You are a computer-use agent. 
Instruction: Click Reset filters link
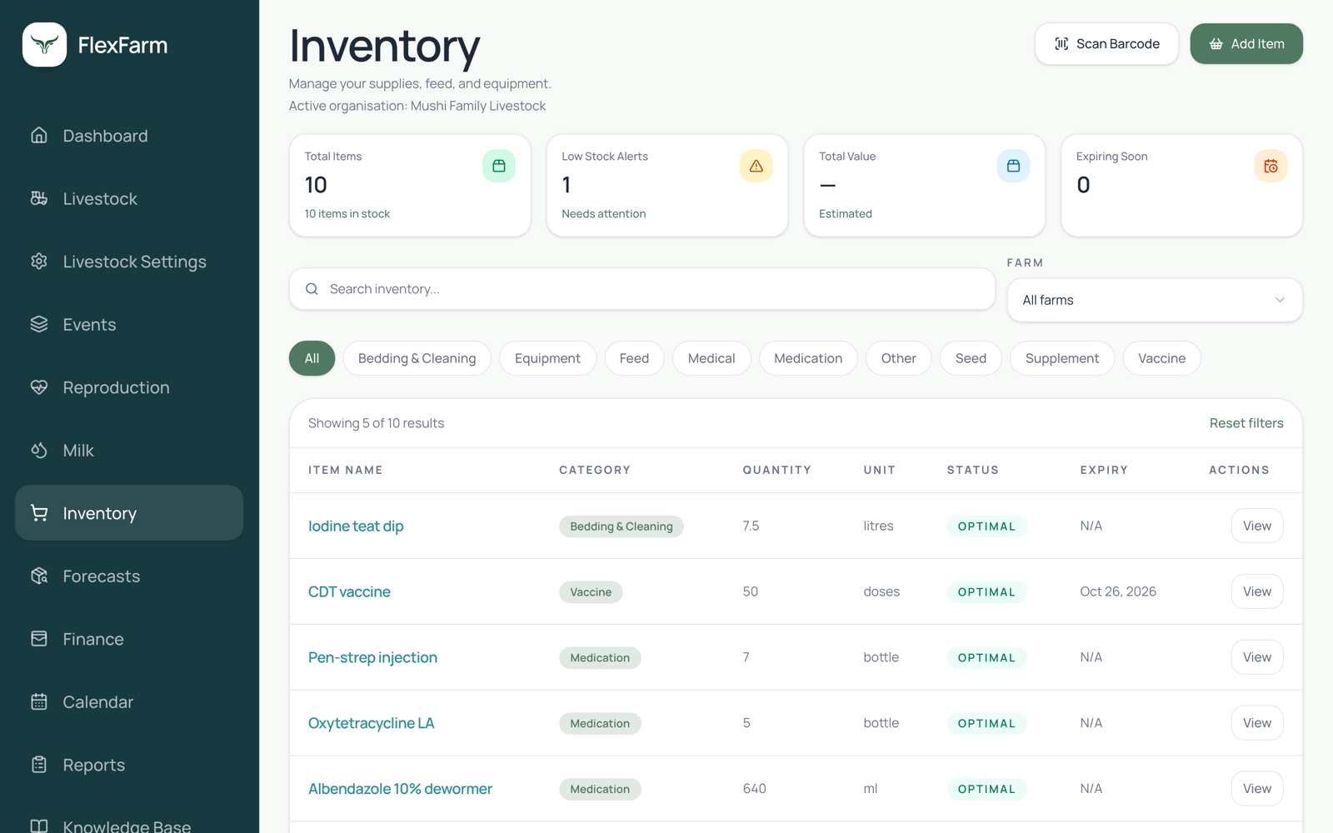(x=1246, y=423)
